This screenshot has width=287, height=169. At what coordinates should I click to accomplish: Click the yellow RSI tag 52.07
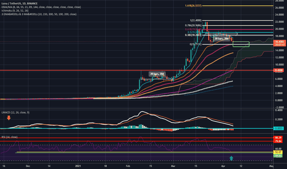click(x=278, y=152)
